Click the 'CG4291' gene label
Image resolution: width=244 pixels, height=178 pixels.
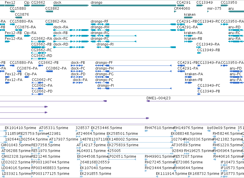184,3
